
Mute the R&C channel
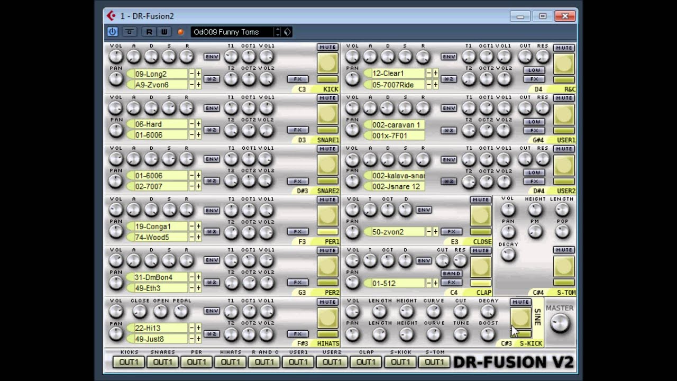click(x=564, y=48)
